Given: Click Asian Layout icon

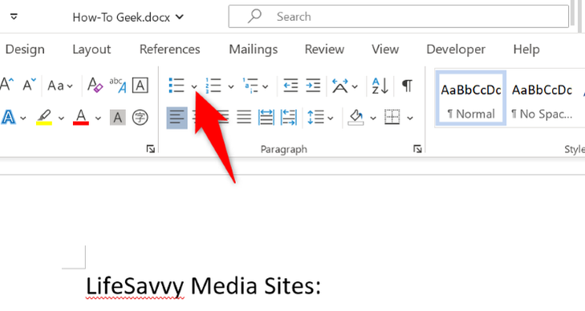Looking at the screenshot, I should point(340,86).
